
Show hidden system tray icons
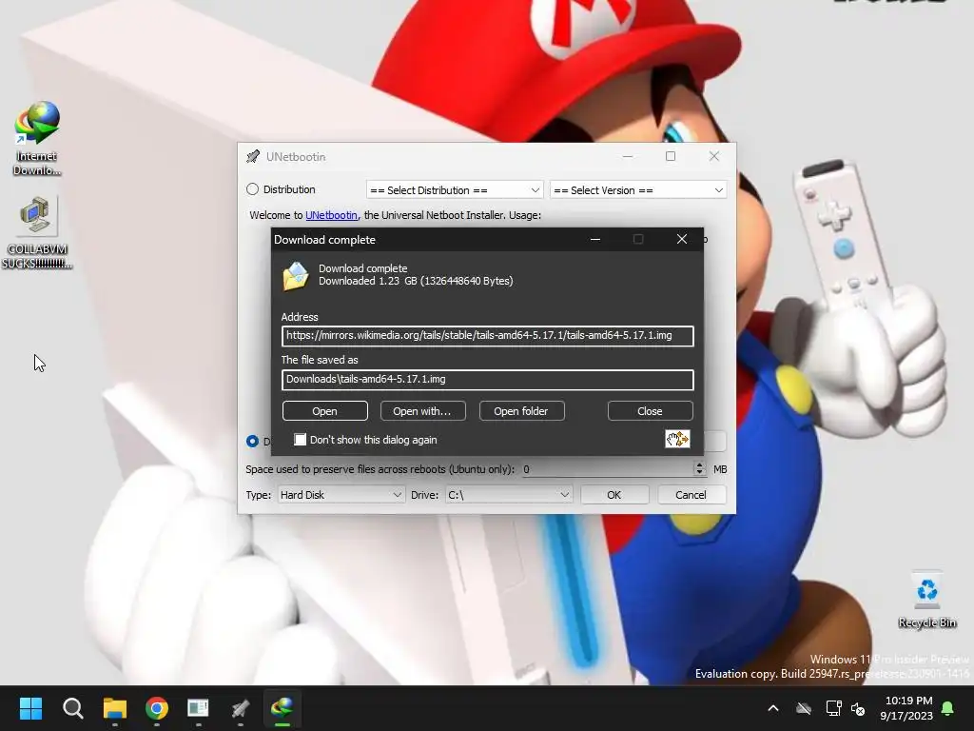[772, 708]
